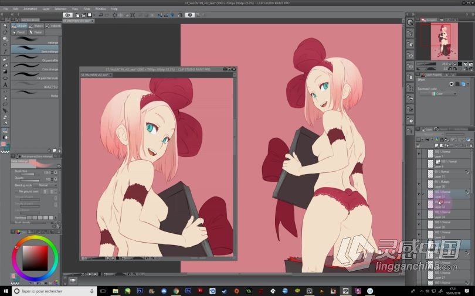Switch to the ST_VALENTIN canvas tab in main window

pos(78,21)
